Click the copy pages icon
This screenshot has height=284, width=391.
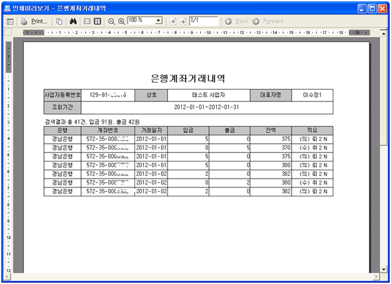(x=59, y=22)
